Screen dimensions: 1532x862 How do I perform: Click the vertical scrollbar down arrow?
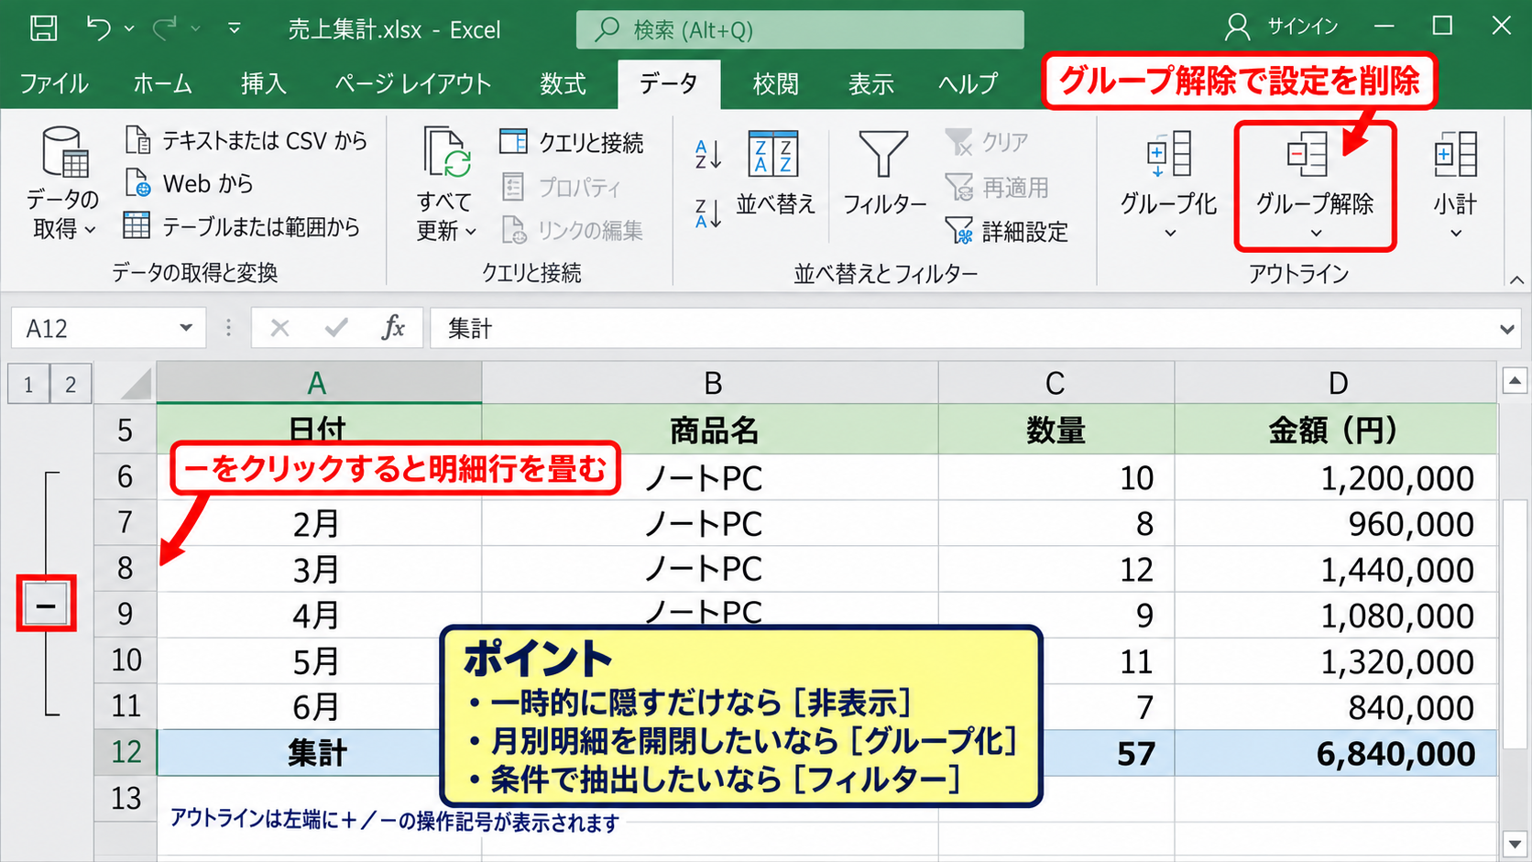1515,845
